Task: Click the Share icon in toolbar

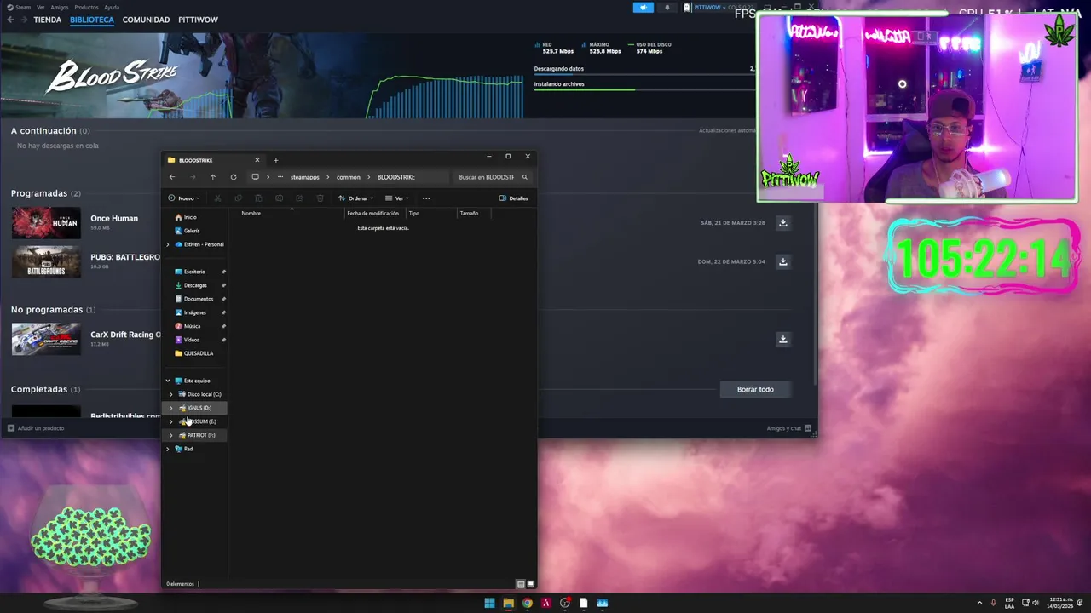Action: point(299,198)
